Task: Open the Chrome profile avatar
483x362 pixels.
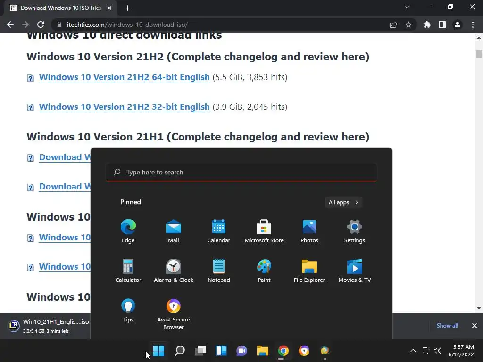Action: click(458, 25)
